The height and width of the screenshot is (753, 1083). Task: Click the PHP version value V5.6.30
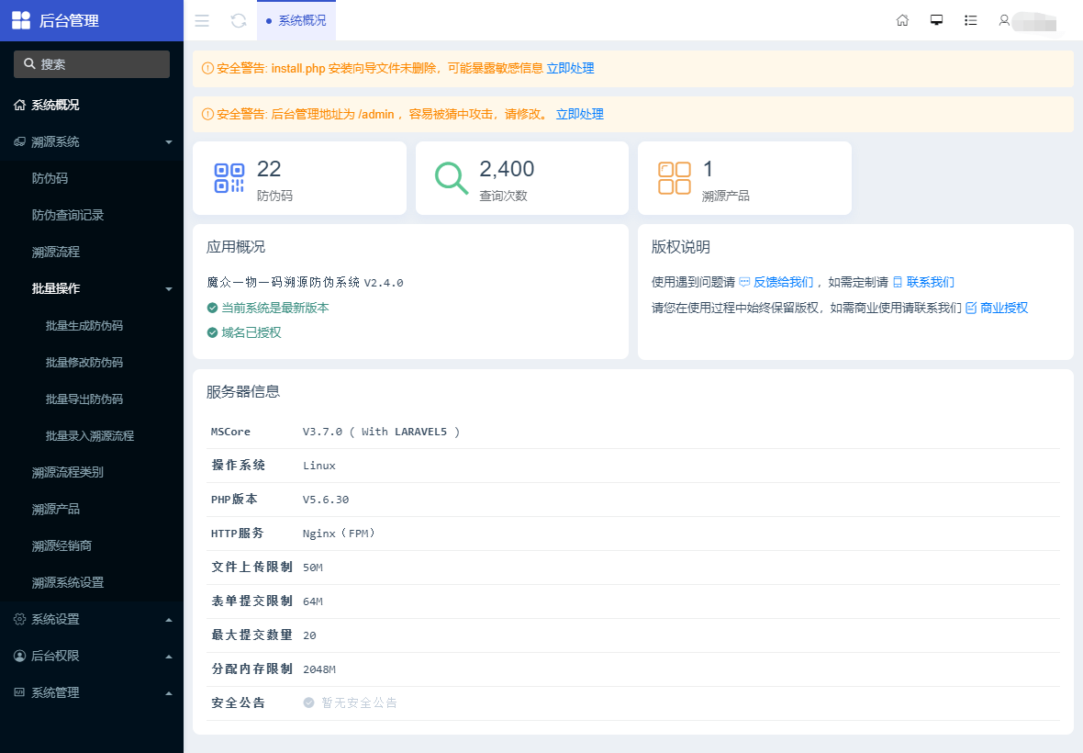coord(326,500)
